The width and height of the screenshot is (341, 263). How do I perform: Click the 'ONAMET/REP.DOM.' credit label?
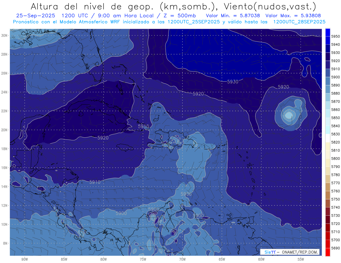300,252
